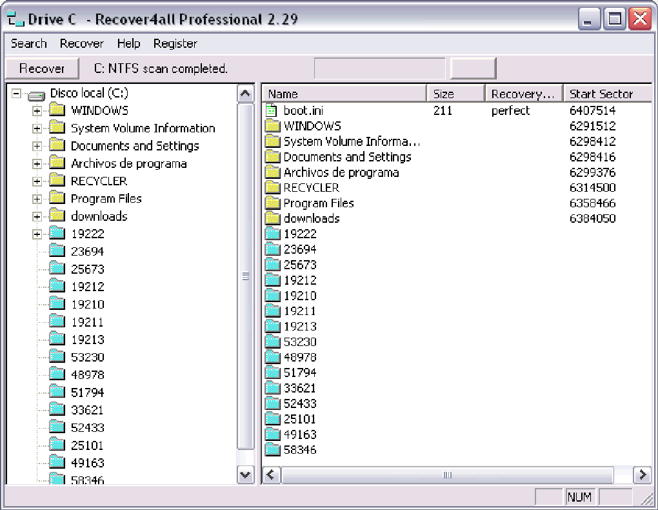The height and width of the screenshot is (510, 658).
Task: Click Archivos de programa icon in list
Action: point(273,172)
